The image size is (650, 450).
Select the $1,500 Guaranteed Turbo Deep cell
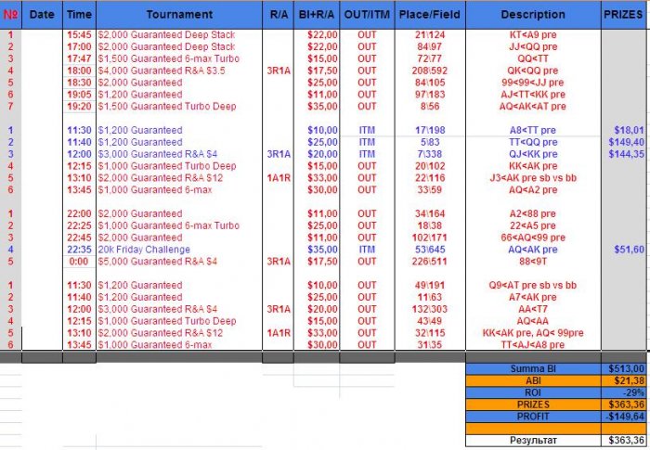tap(179, 107)
